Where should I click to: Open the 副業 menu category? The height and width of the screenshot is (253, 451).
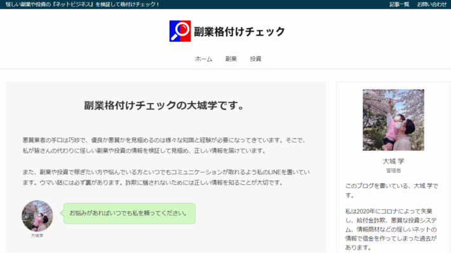pos(231,59)
